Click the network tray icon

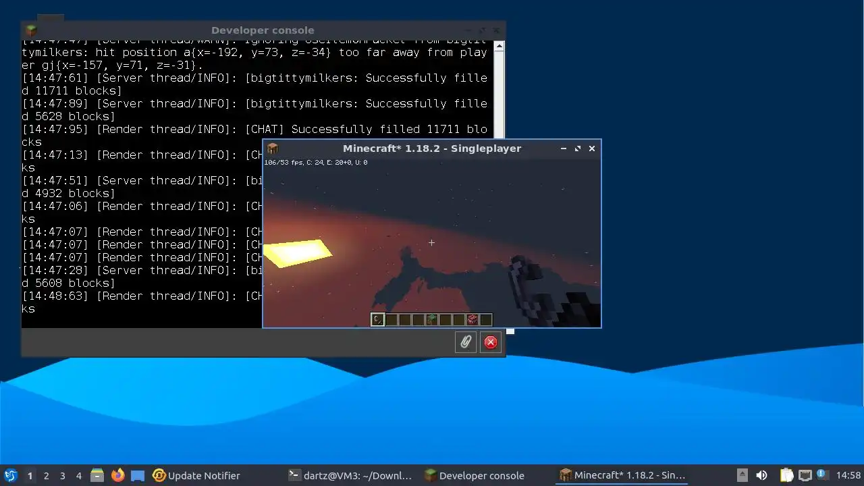805,475
